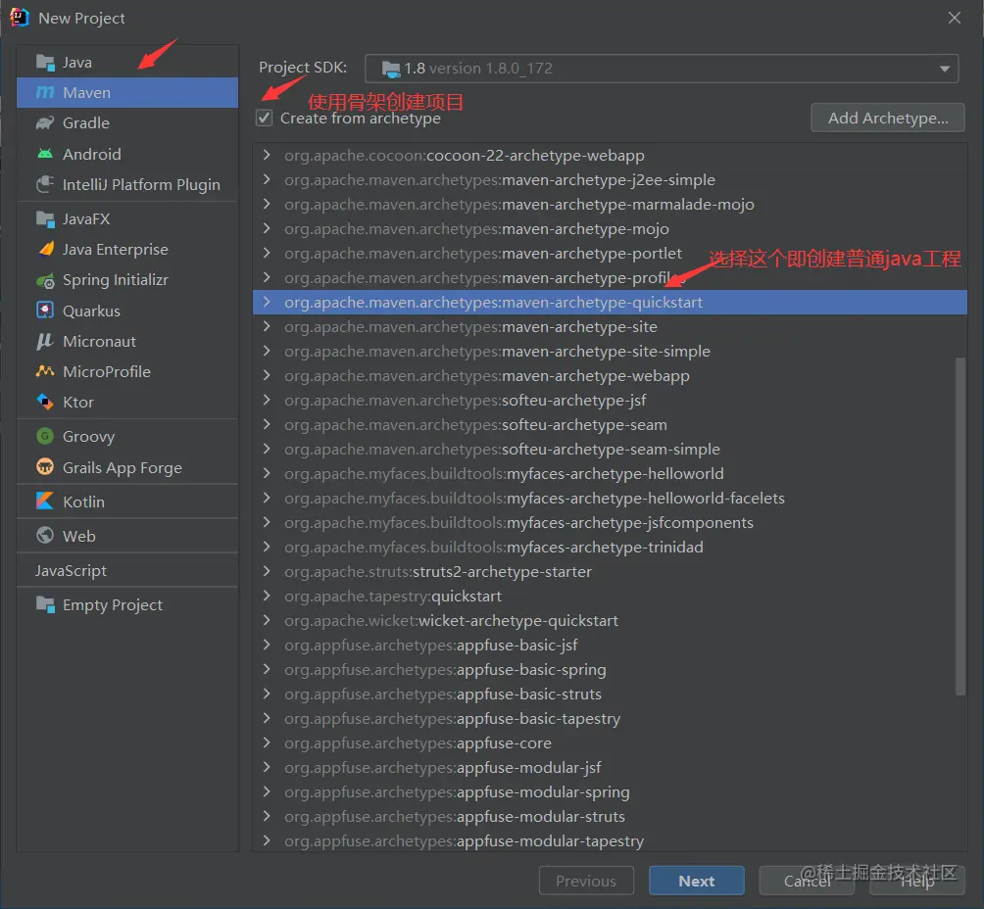Click the Web globe icon
This screenshot has width=984, height=909.
click(x=45, y=535)
